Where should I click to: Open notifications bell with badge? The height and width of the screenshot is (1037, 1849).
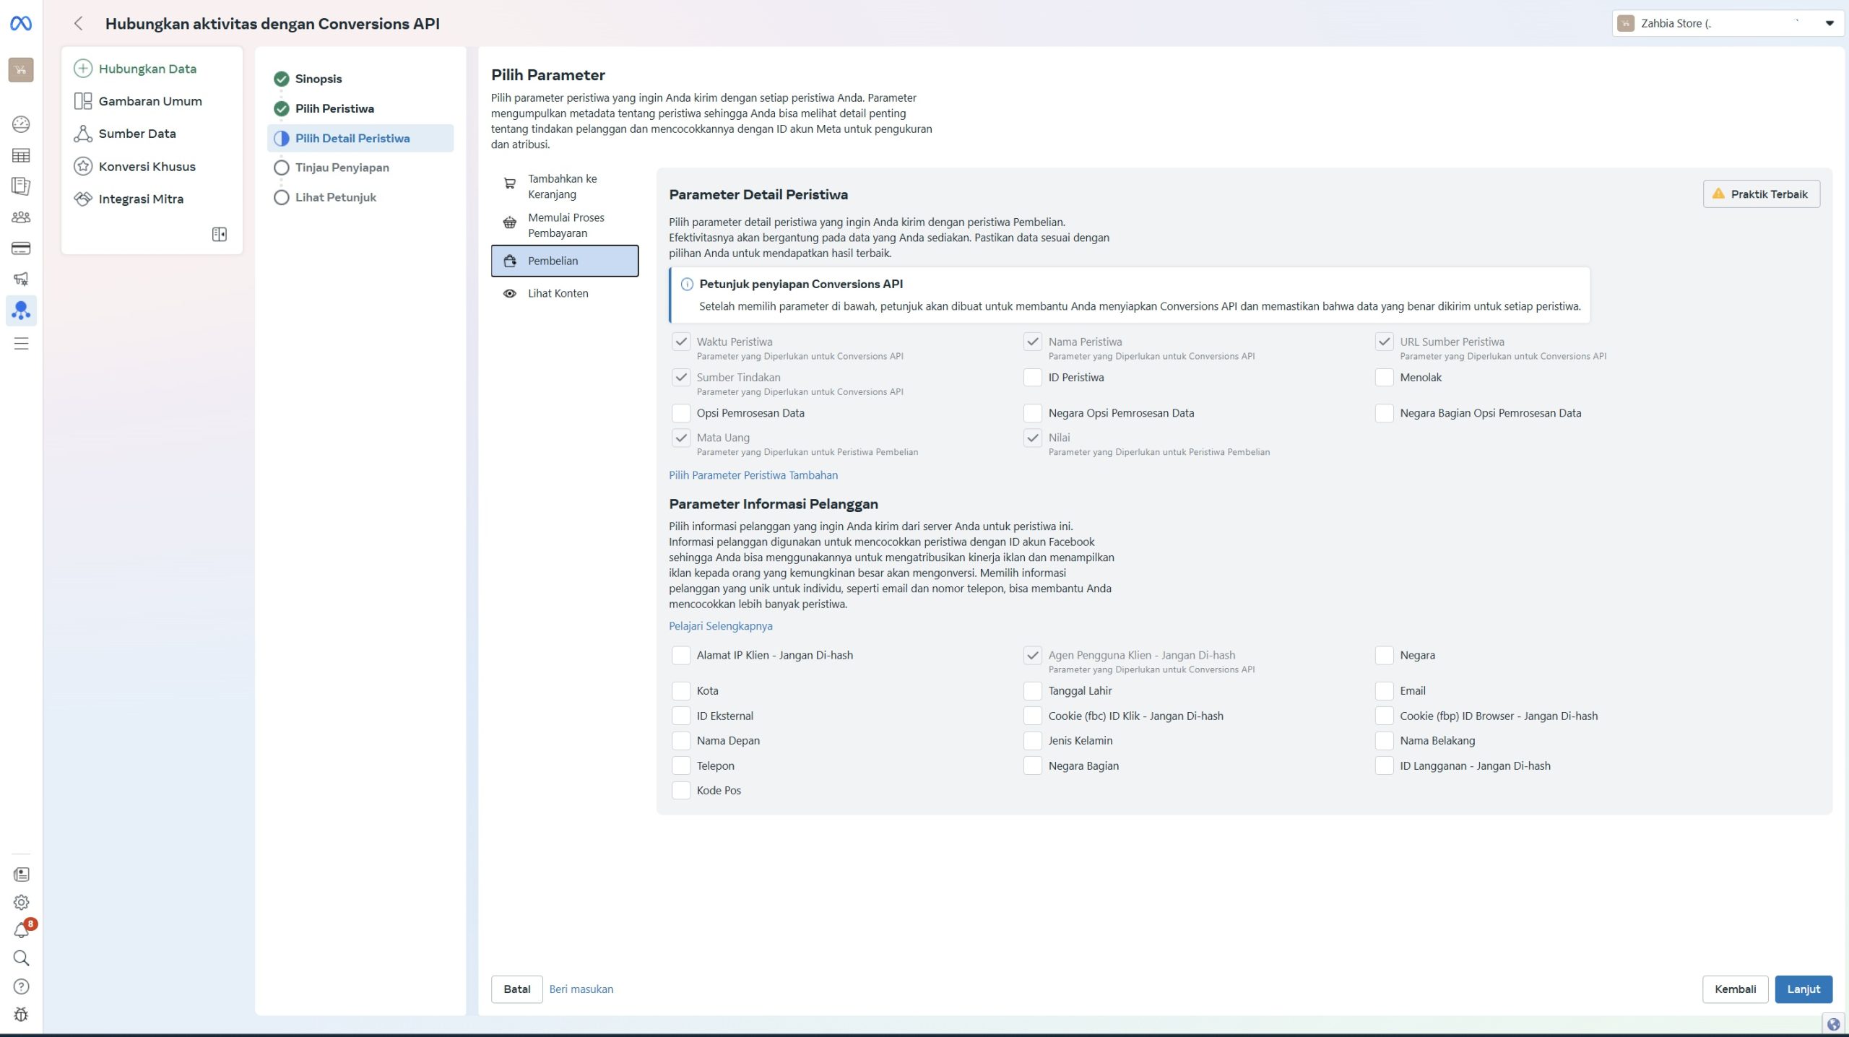click(22, 930)
